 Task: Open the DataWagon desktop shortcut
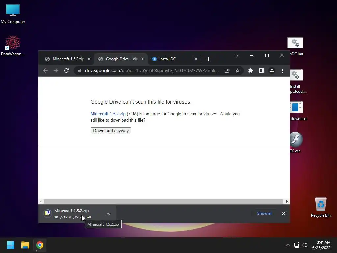coord(13,45)
